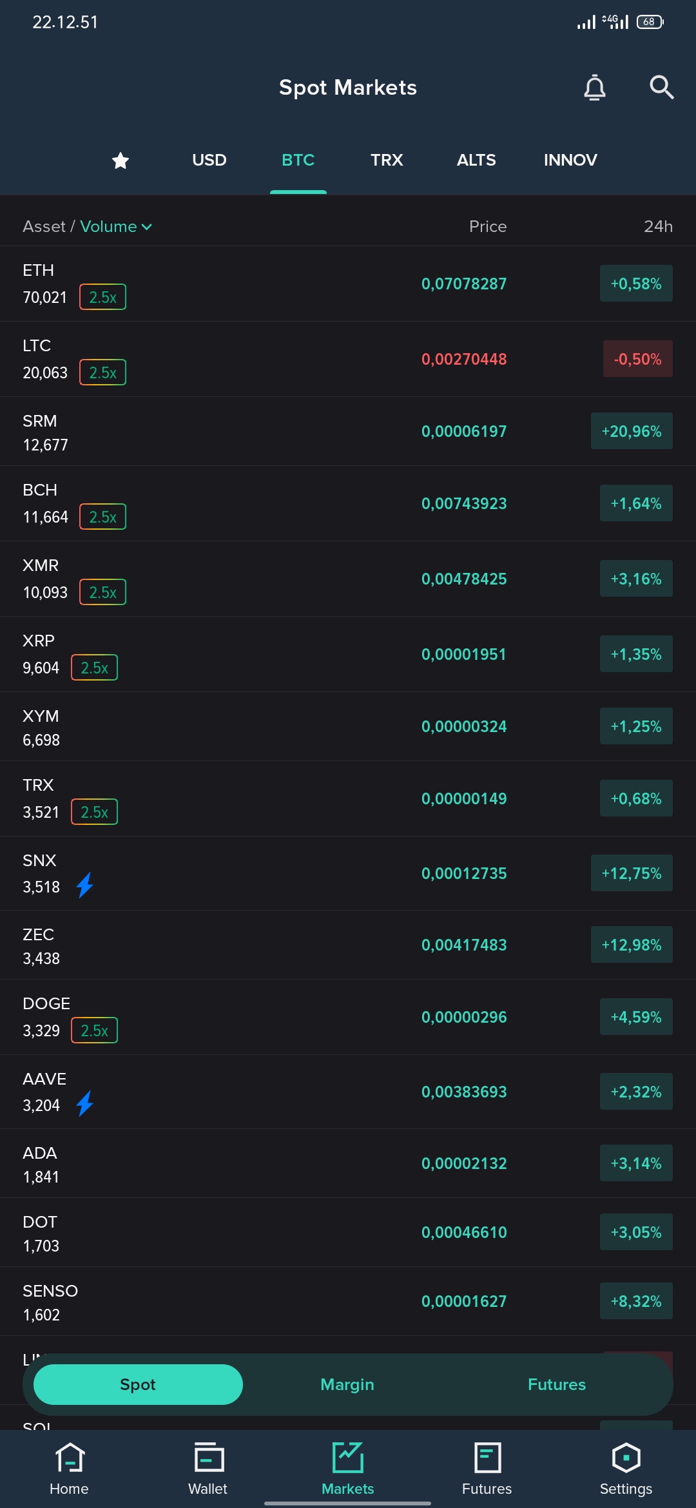Tap the search magnifier icon
696x1508 pixels.
[661, 87]
